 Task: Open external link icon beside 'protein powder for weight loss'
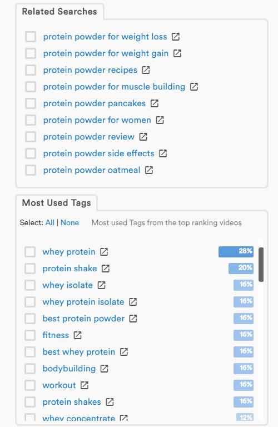point(176,37)
